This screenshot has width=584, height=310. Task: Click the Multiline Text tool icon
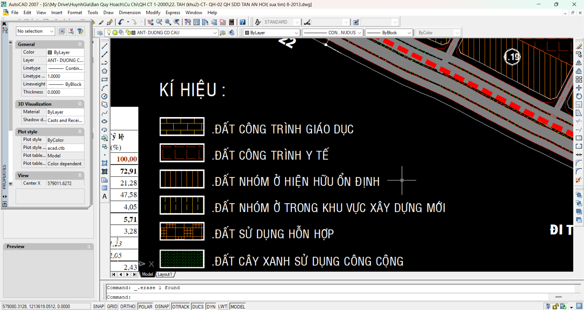(104, 197)
